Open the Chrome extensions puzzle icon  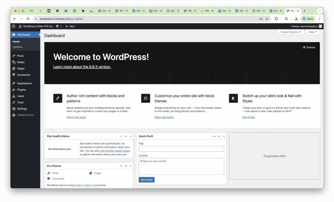[276, 19]
